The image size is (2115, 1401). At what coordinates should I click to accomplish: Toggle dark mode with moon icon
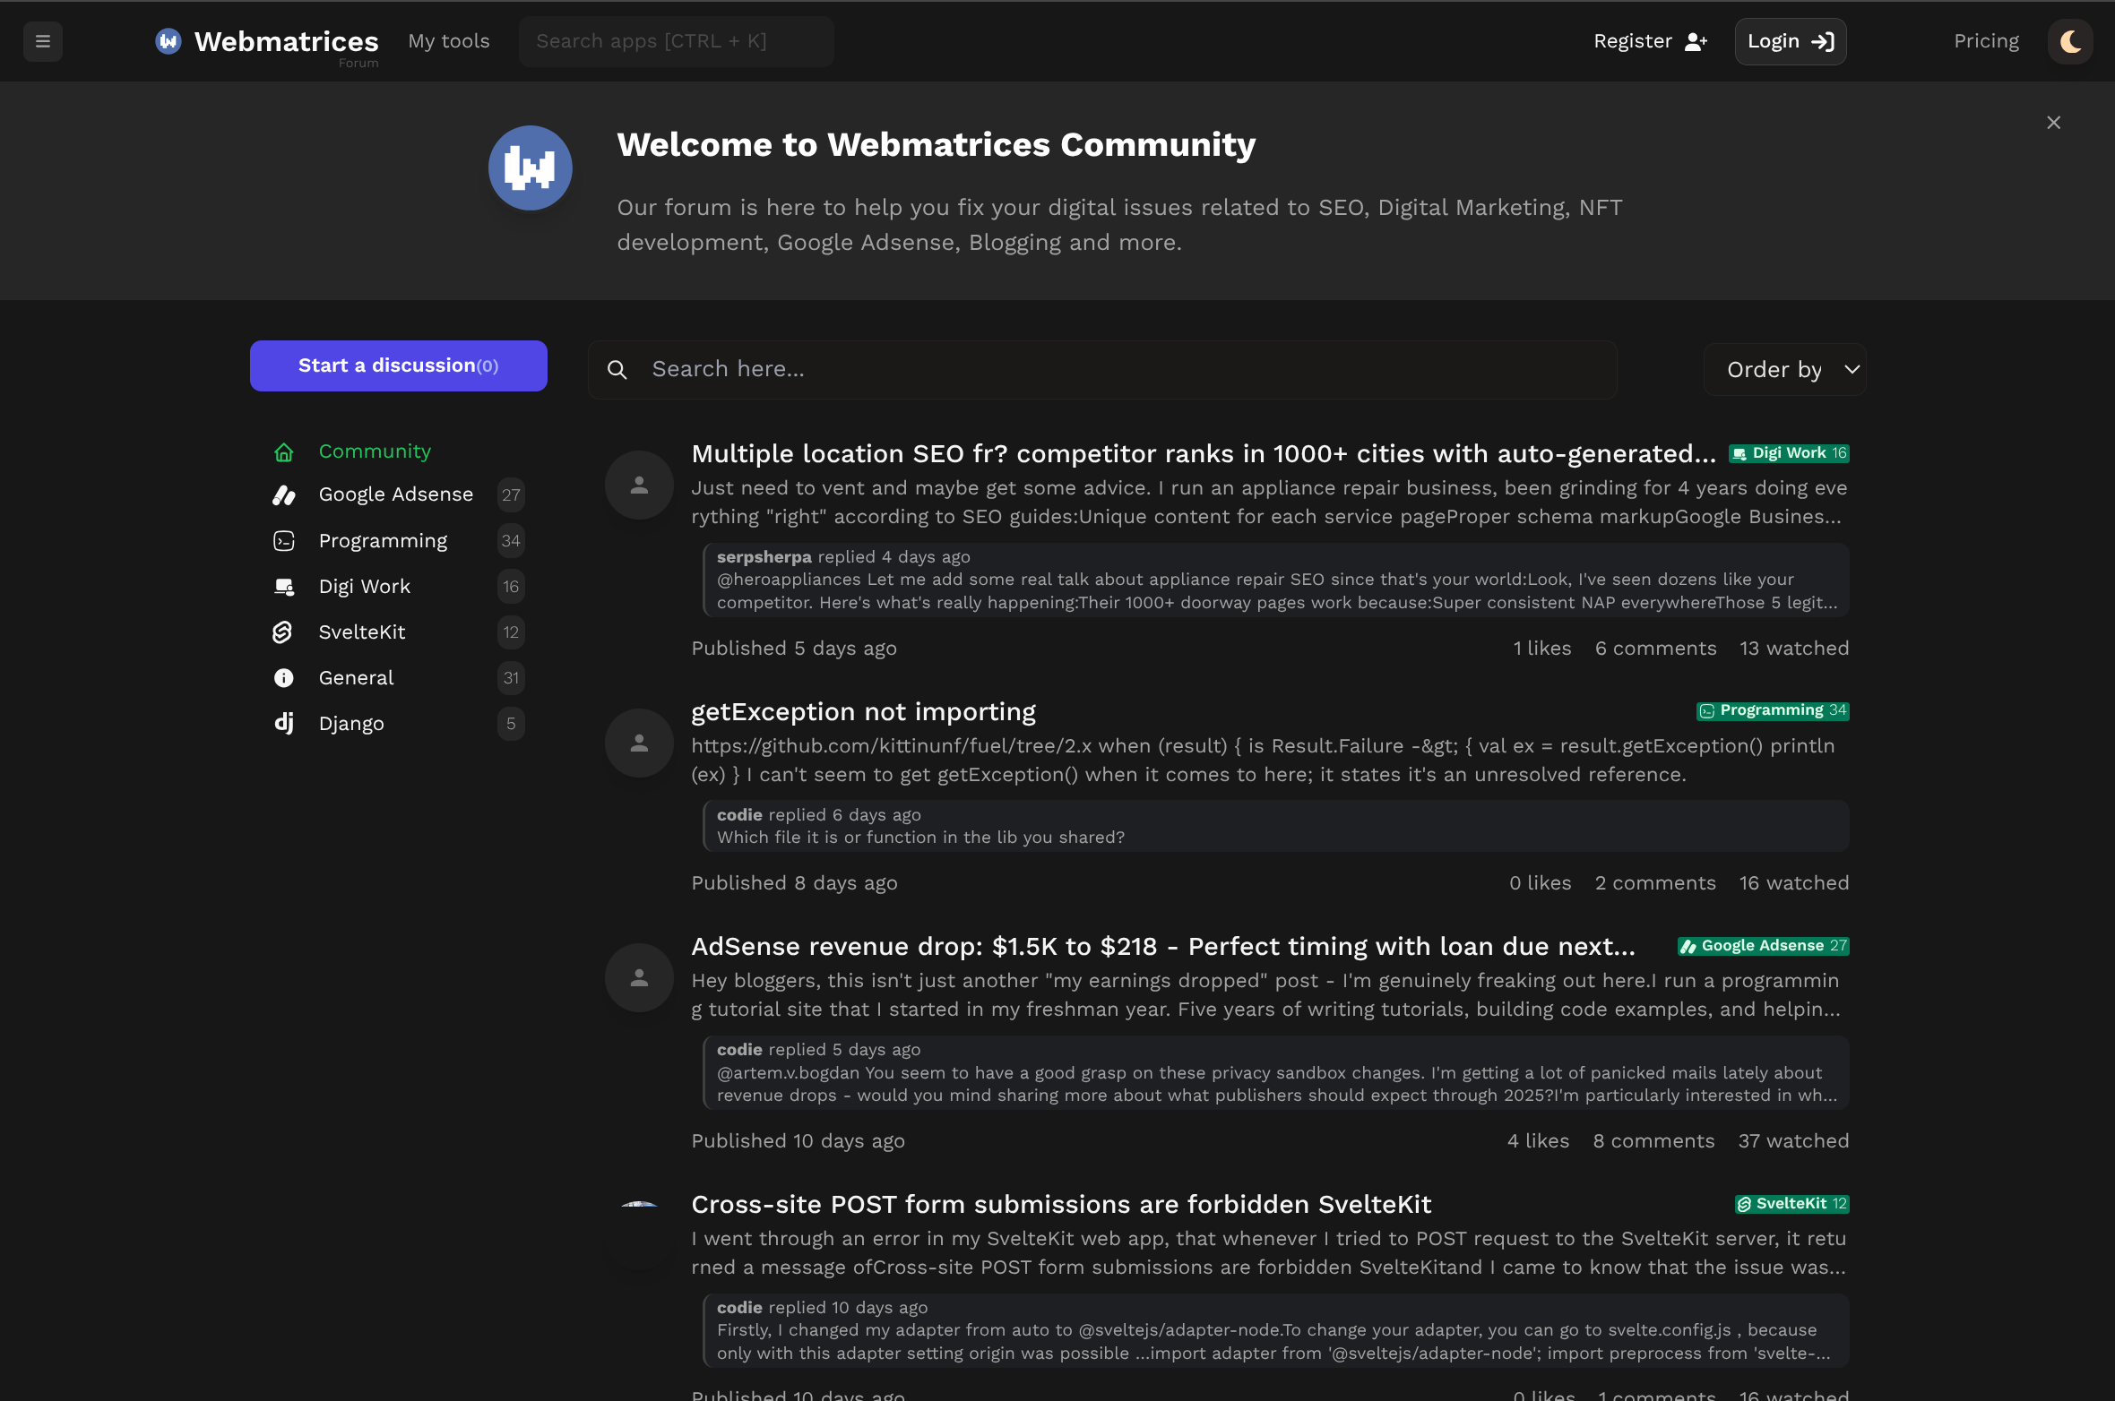(x=2069, y=41)
